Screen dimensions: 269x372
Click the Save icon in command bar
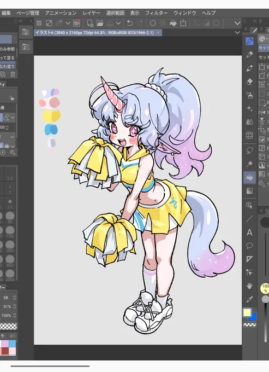(110, 23)
